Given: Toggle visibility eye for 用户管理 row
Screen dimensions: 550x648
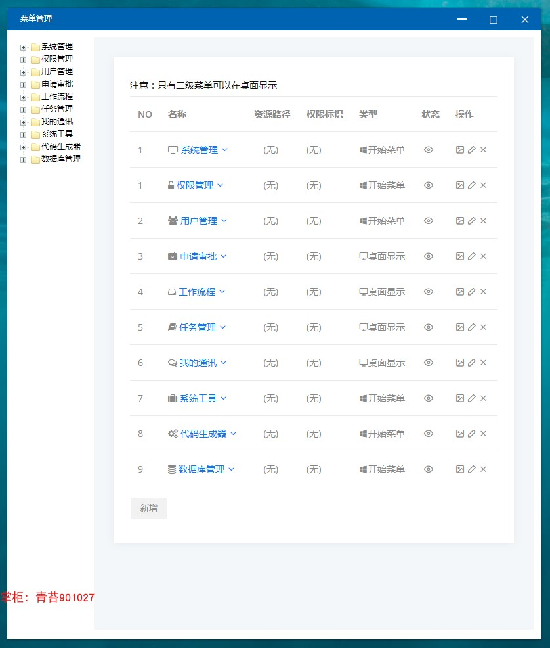Looking at the screenshot, I should click(429, 221).
